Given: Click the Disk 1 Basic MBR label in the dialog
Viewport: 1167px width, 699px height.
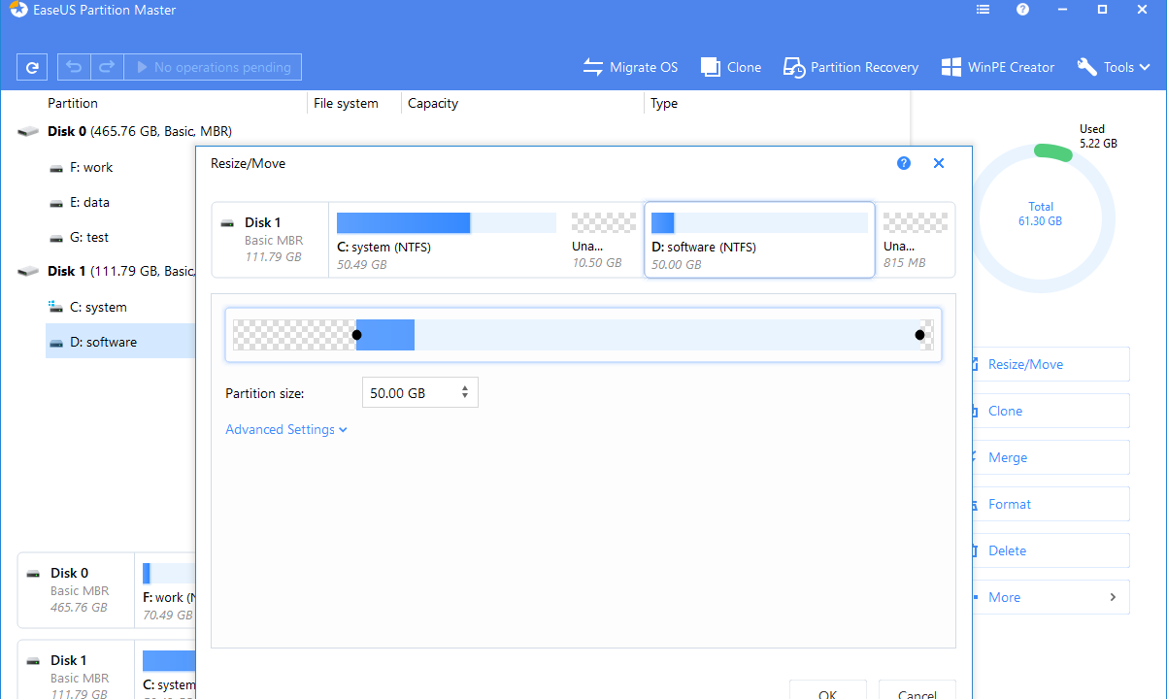Looking at the screenshot, I should (x=270, y=240).
